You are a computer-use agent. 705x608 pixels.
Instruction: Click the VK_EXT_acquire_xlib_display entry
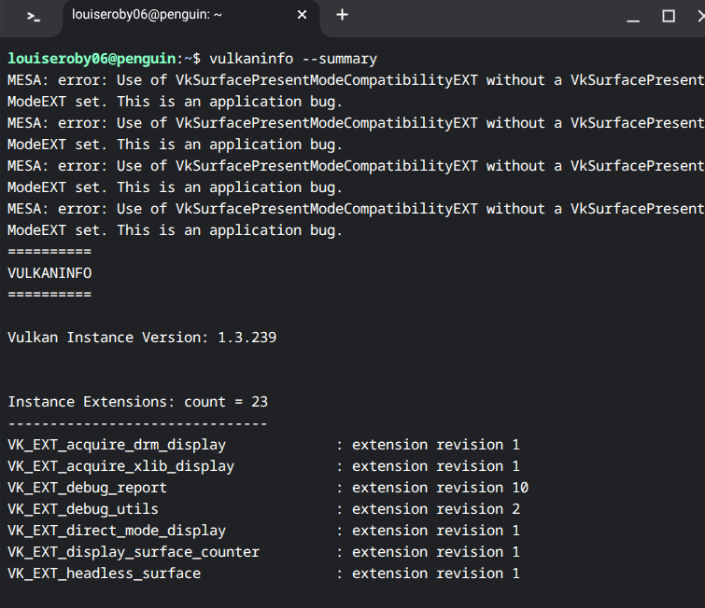(x=120, y=466)
